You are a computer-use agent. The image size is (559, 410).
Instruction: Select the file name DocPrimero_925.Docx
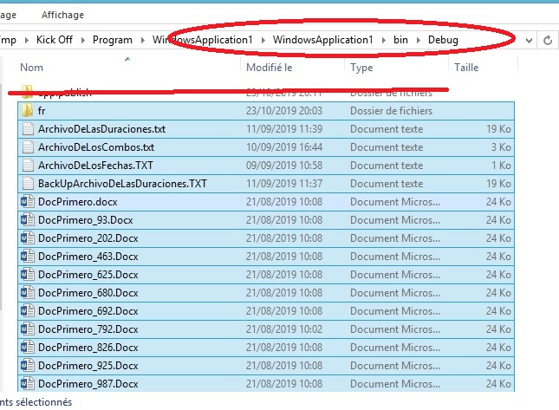pos(88,366)
